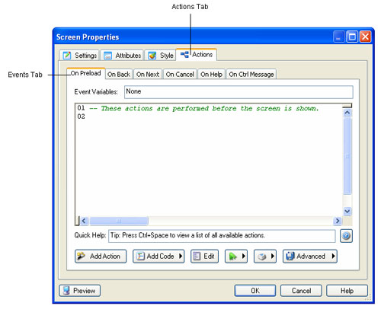Confirm with the OK button

pos(255,291)
